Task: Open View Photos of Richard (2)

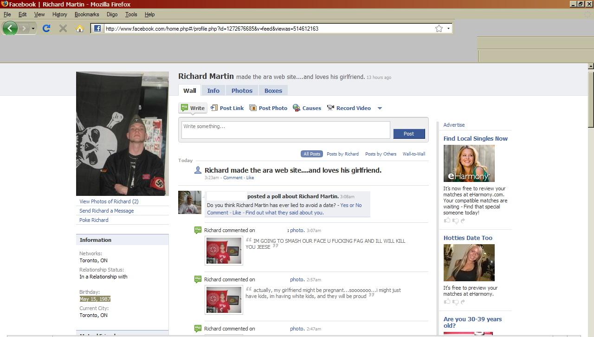Action: pos(109,201)
